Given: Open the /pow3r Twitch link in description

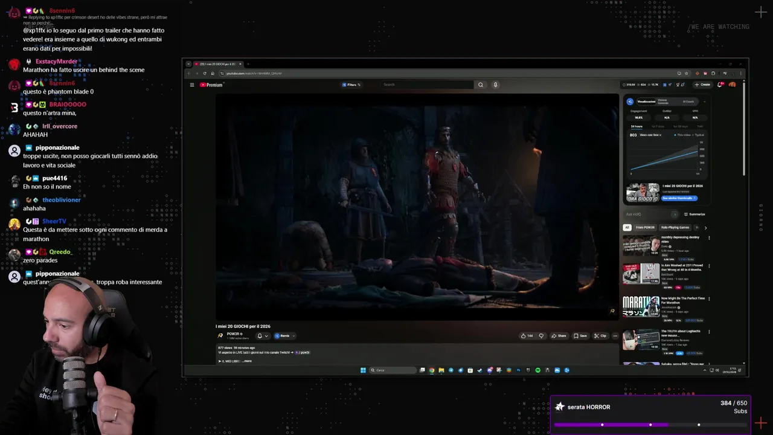Looking at the screenshot, I should pos(303,352).
